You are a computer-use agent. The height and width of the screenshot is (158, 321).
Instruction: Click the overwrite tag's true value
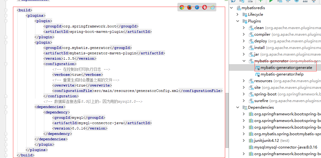tap(81, 85)
